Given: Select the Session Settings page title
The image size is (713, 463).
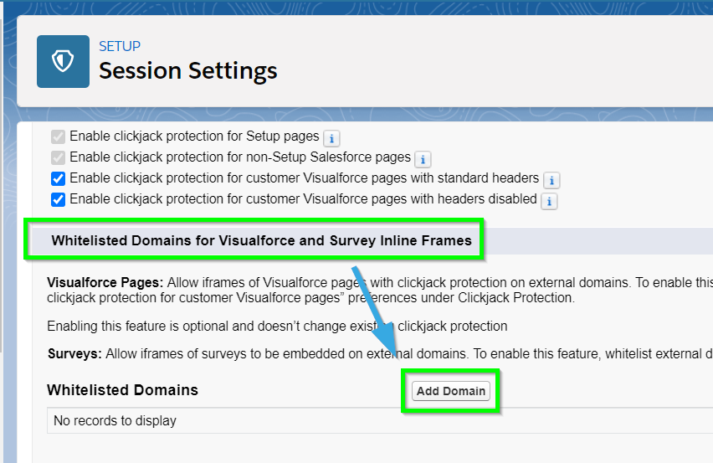Looking at the screenshot, I should click(187, 70).
